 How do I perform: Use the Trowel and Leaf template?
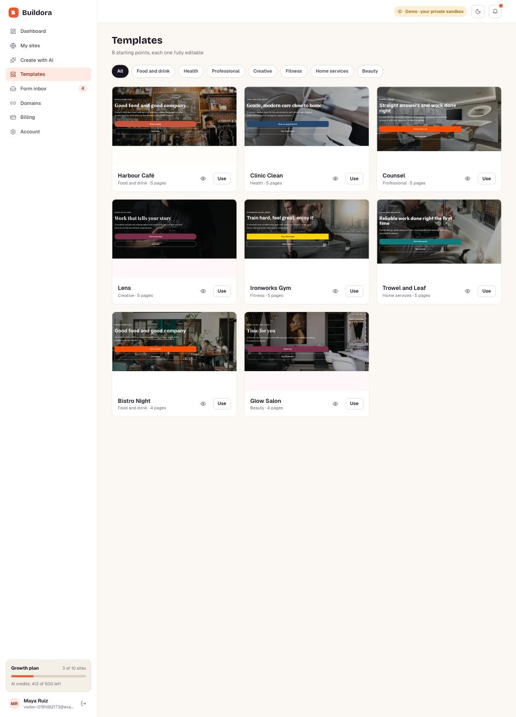pos(486,291)
